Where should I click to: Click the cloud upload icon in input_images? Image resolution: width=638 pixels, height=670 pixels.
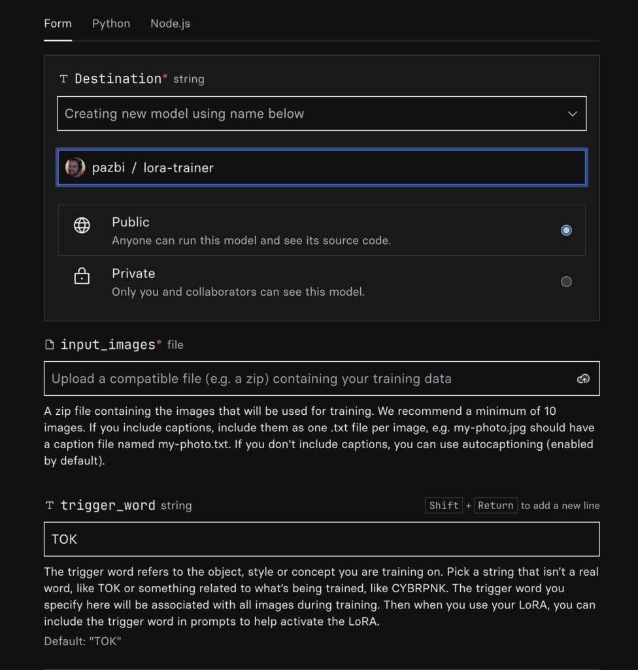pyautogui.click(x=583, y=379)
